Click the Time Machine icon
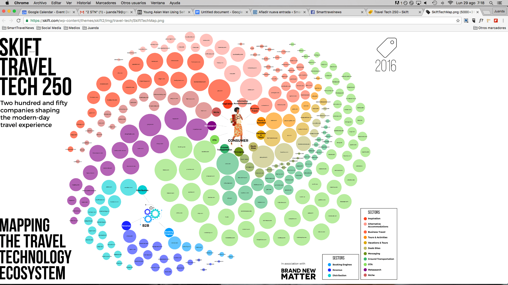Image resolution: width=508 pixels, height=285 pixels. click(434, 3)
